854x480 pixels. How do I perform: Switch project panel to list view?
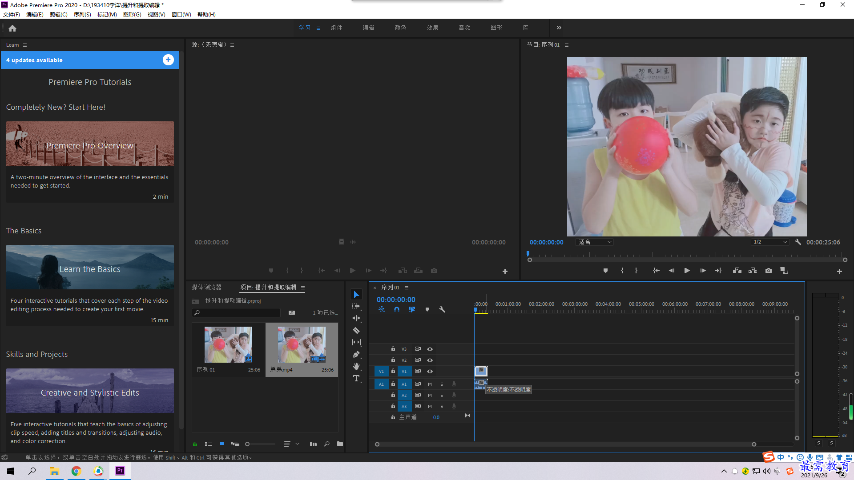coord(208,444)
